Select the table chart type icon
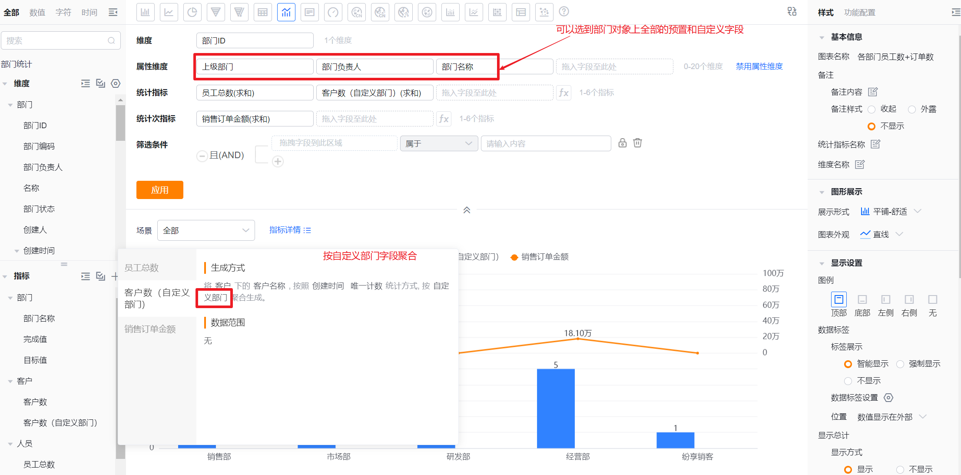961x475 pixels. [263, 12]
